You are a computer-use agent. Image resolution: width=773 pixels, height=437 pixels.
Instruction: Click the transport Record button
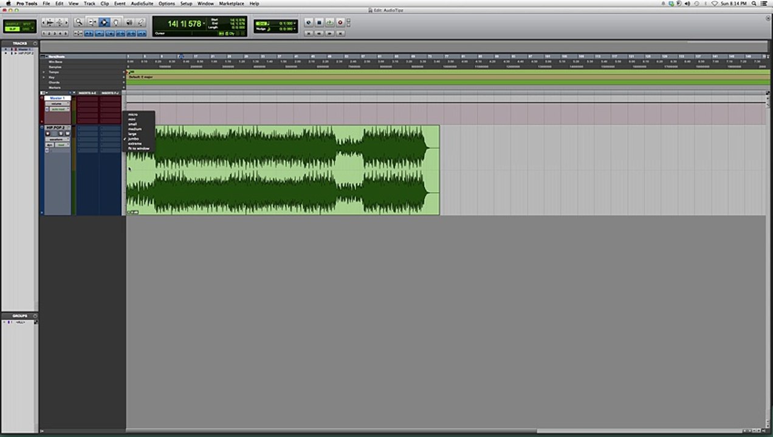(340, 22)
